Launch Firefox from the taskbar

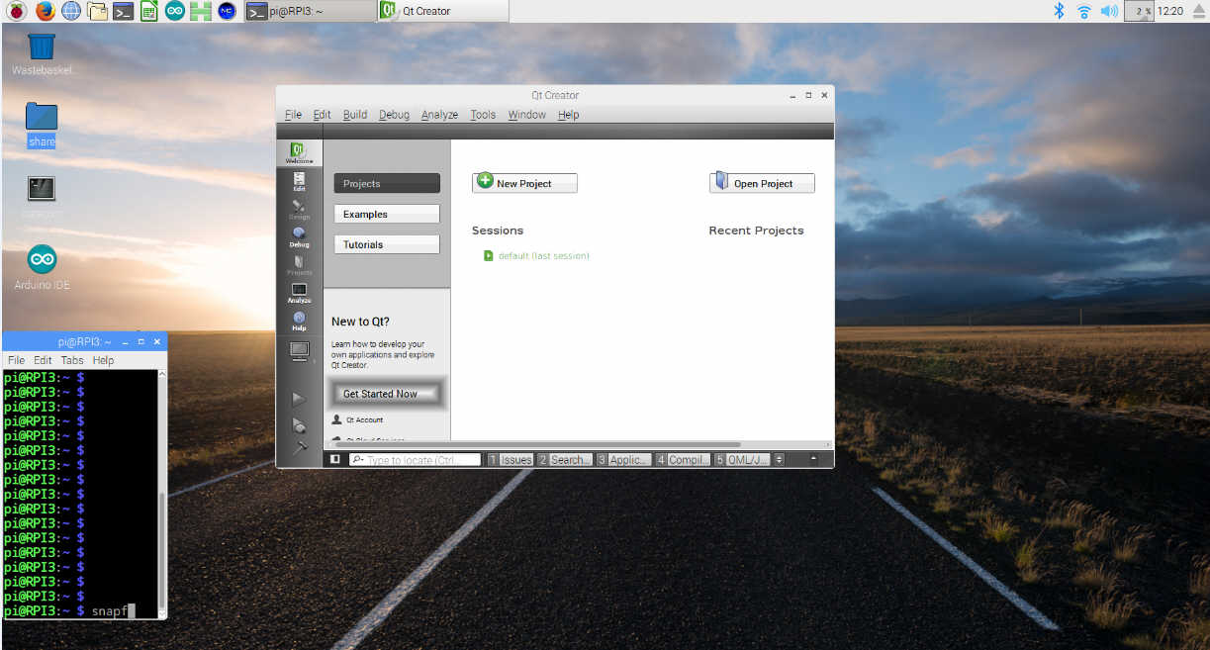(x=45, y=11)
